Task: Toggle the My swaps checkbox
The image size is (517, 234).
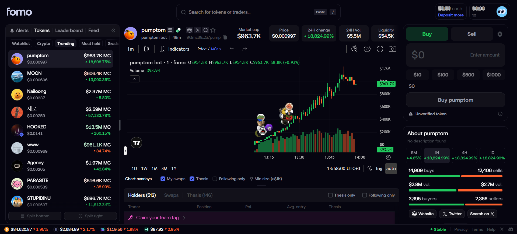Action: click(x=163, y=179)
